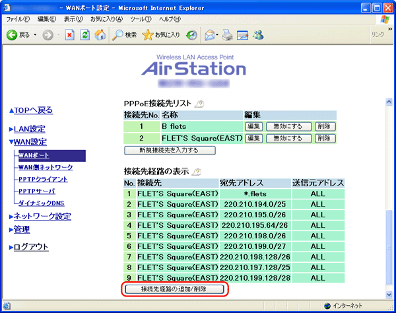Screen dimensions: 396x313
Task: Open ファイル(F) menu
Action: click(x=18, y=19)
